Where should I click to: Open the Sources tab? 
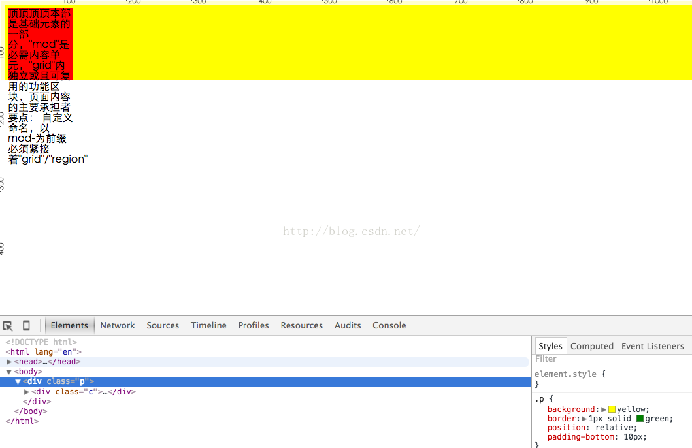[163, 325]
